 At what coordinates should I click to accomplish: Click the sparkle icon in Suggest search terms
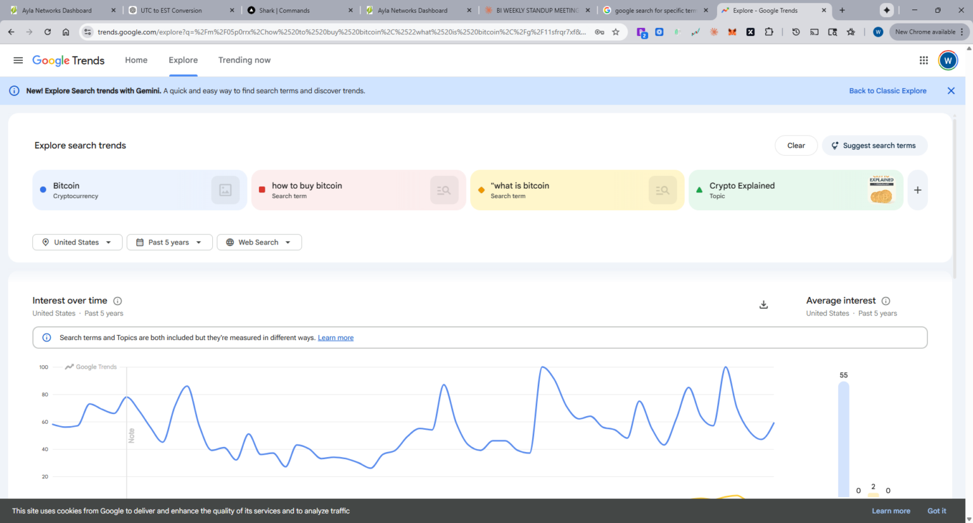tap(835, 146)
